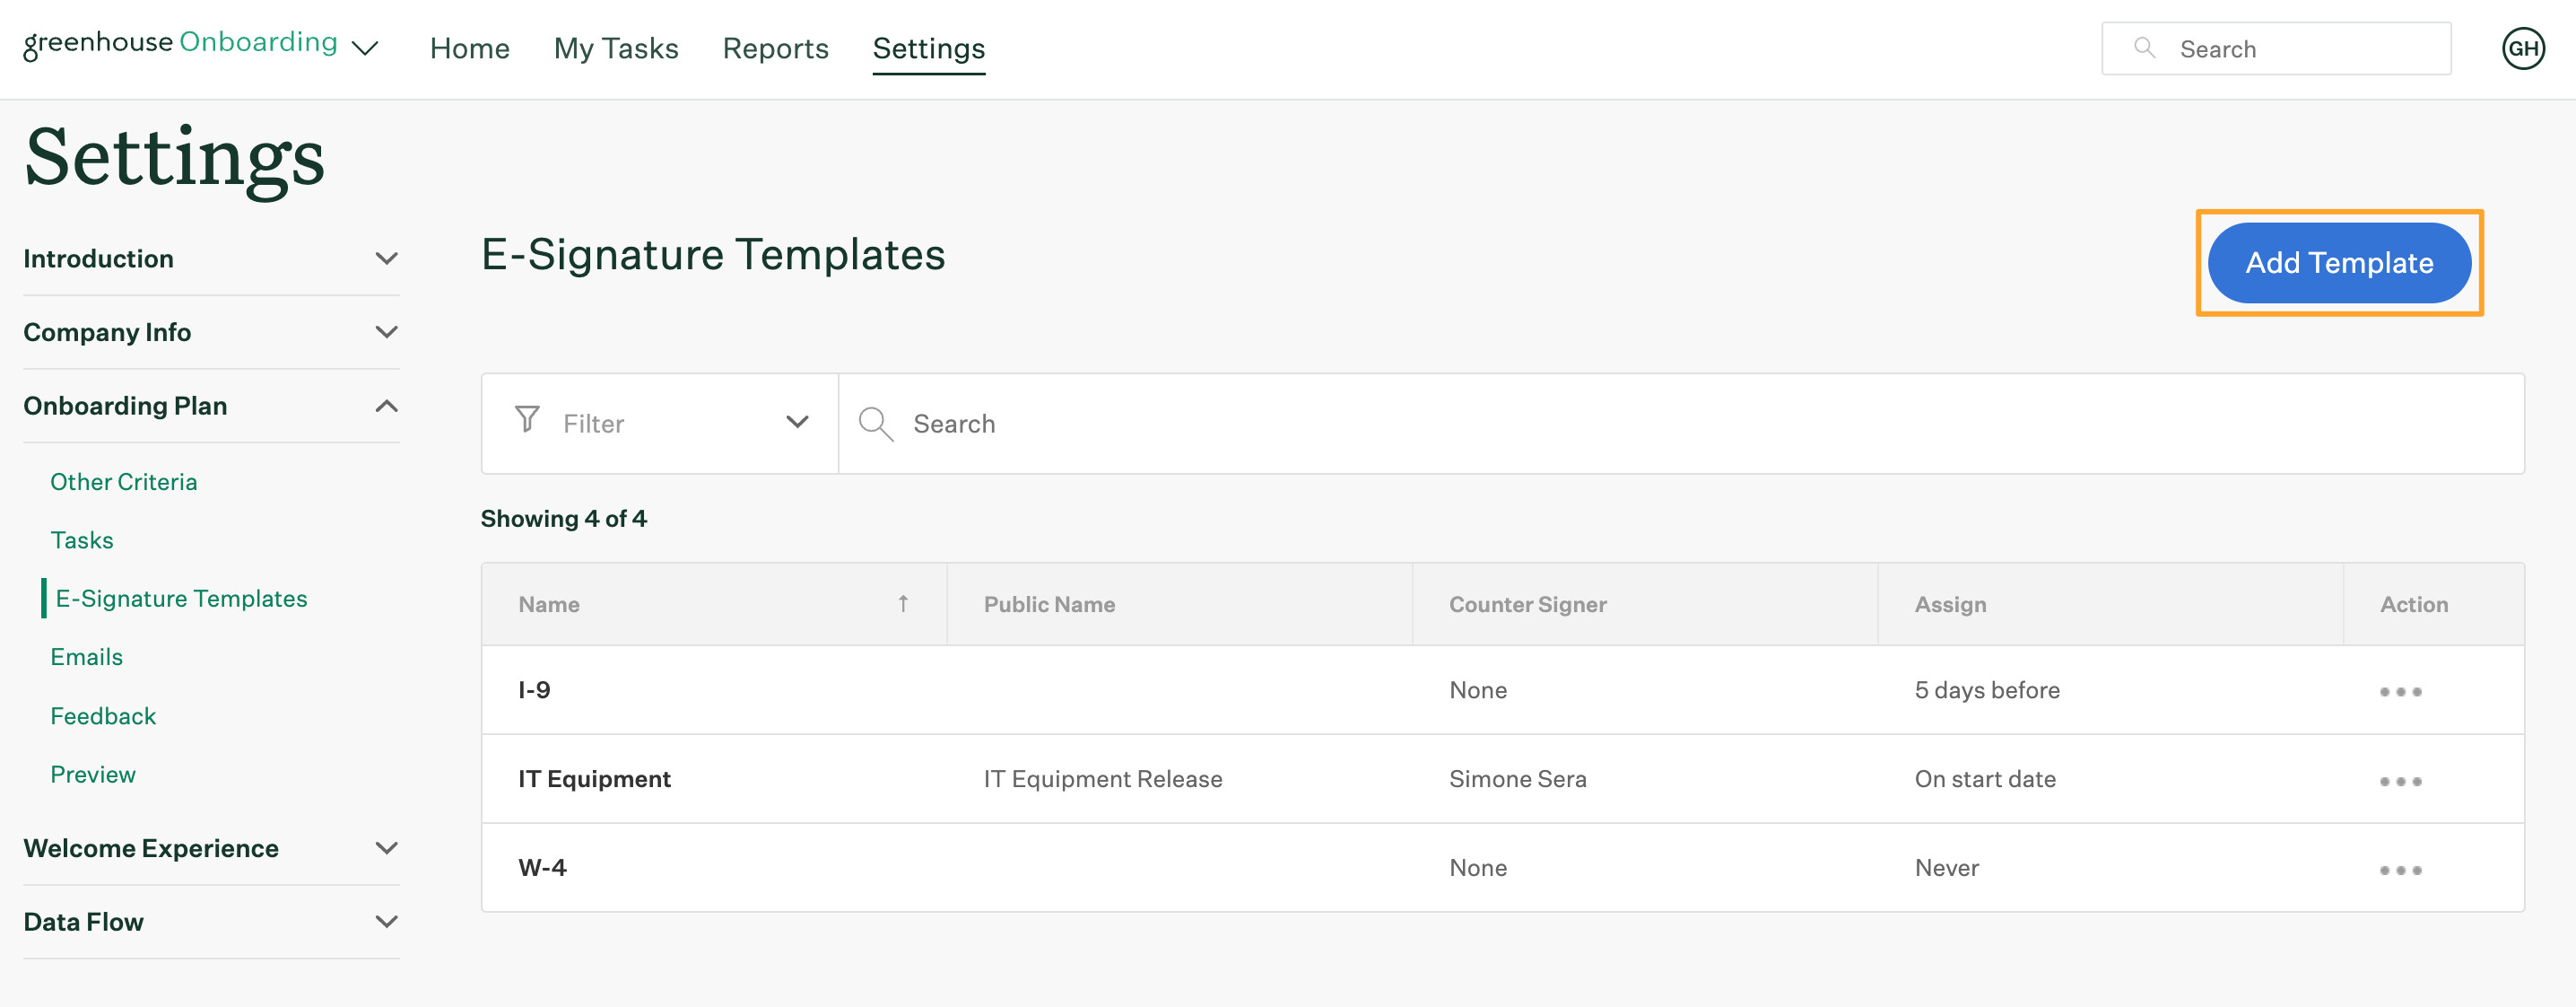The image size is (2576, 1007).
Task: Click the Name column header label
Action: coord(549,604)
